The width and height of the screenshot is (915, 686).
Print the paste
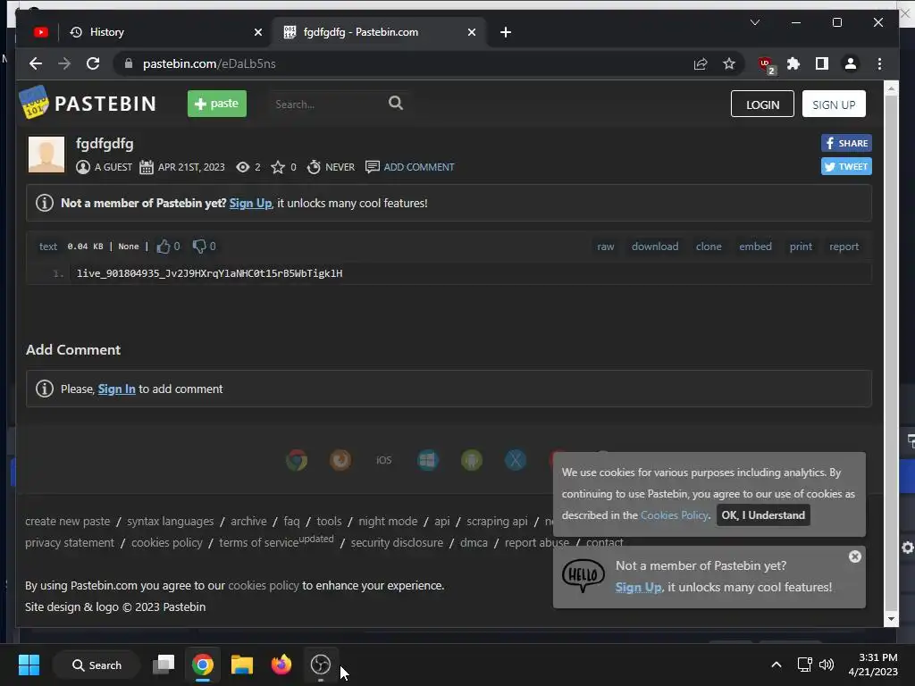coord(801,247)
